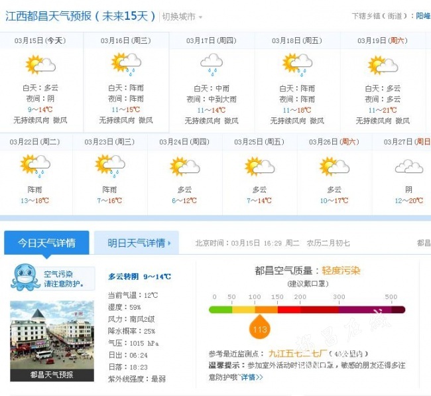
Task: Click the partly cloudy icon for 03月25日
Action: [x=260, y=166]
